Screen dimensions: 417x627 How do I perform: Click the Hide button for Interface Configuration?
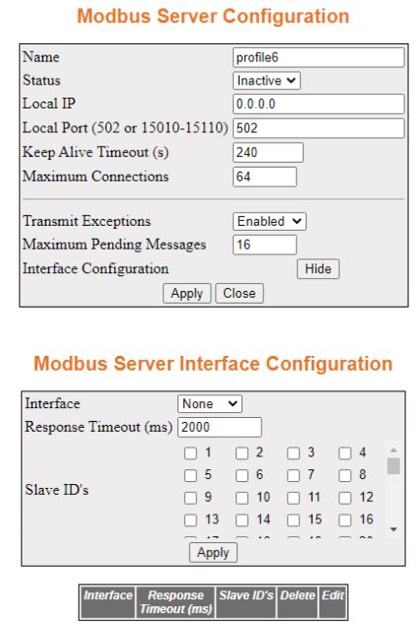317,269
